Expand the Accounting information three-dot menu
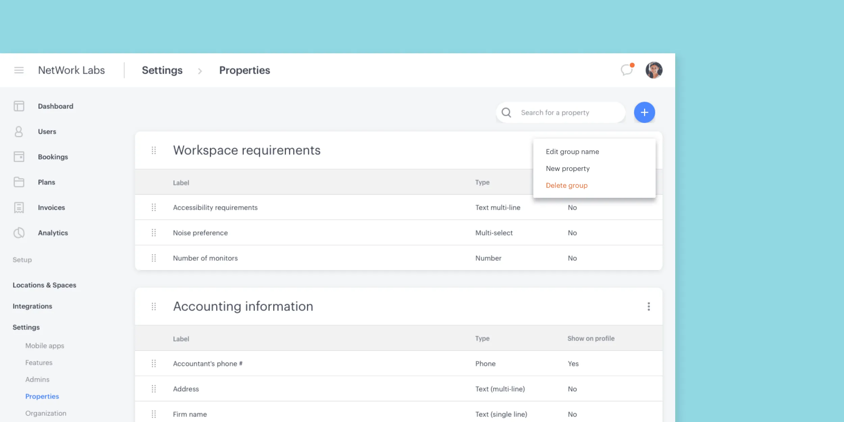This screenshot has height=422, width=844. (x=649, y=306)
